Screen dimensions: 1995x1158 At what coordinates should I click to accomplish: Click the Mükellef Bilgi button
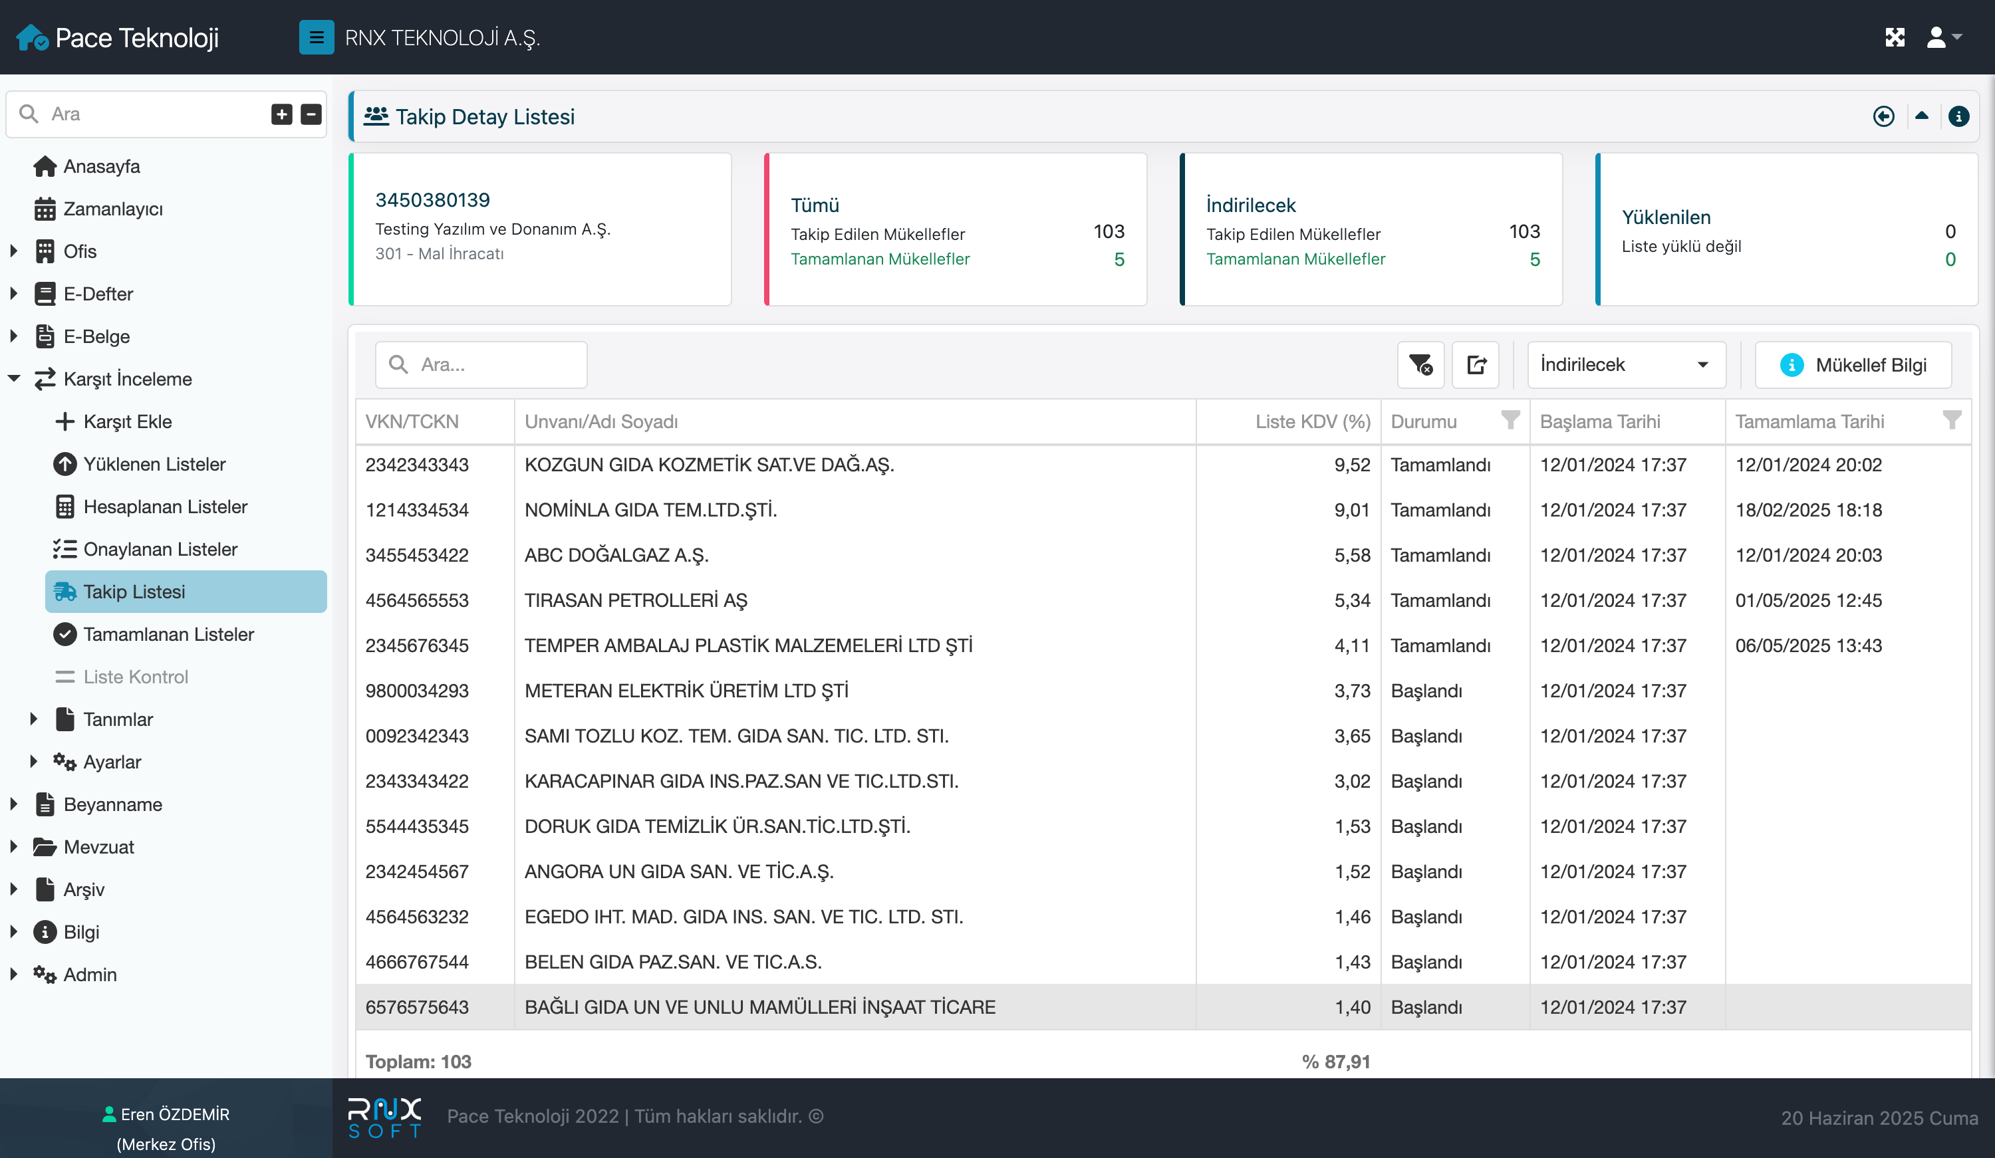1853,365
